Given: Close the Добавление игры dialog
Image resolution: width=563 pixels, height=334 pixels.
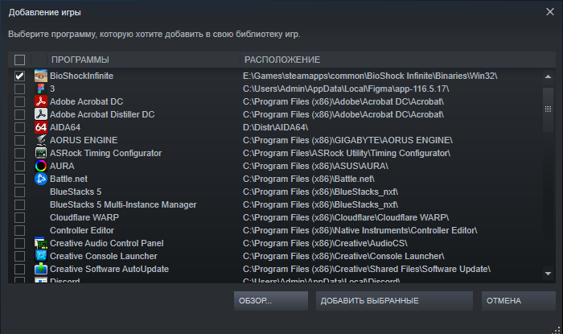Looking at the screenshot, I should click(x=549, y=12).
